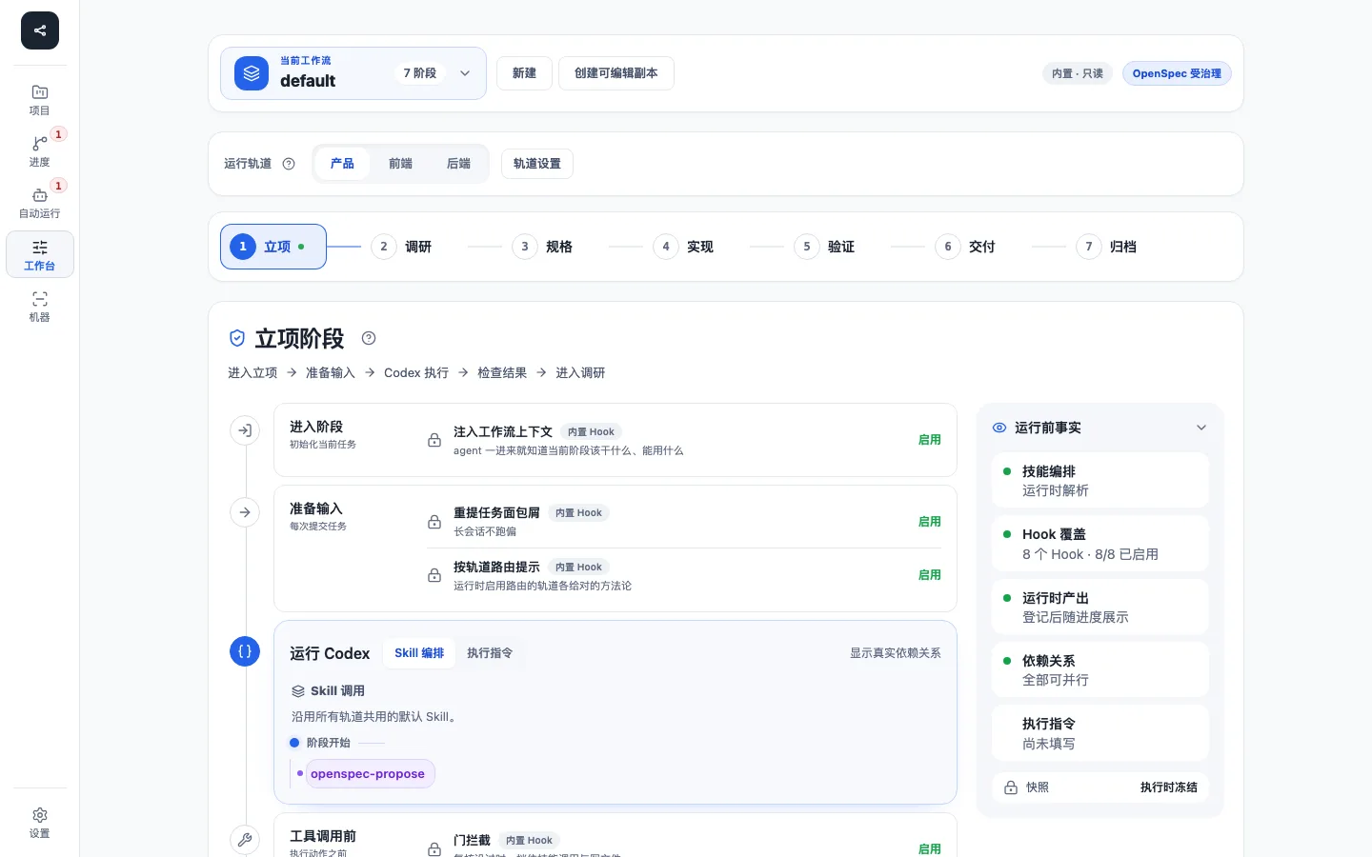Image resolution: width=1372 pixels, height=857 pixels.
Task: Open 自动运行 in the sidebar
Action: pos(40,203)
